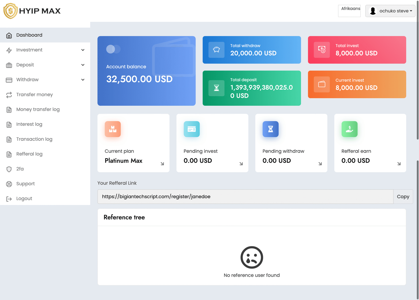Open Transfer money page
The height and width of the screenshot is (300, 419).
(34, 95)
